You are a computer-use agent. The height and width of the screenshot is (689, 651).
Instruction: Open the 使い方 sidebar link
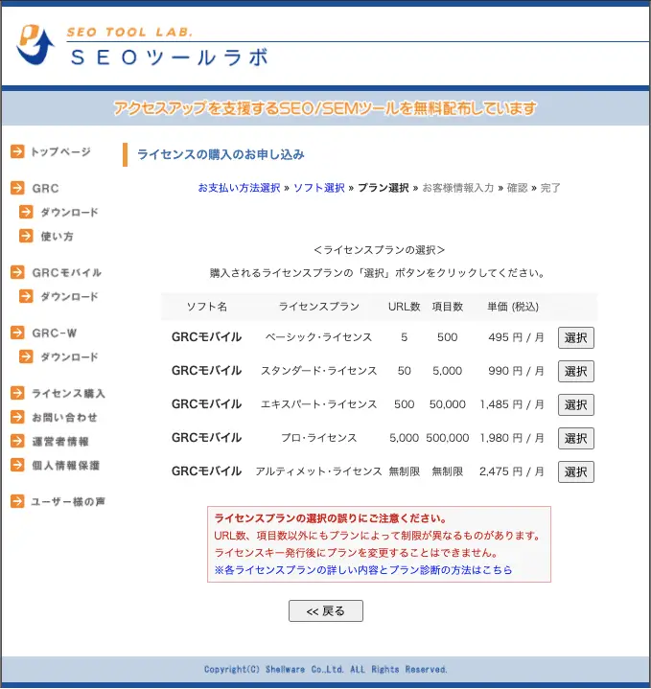click(58, 236)
